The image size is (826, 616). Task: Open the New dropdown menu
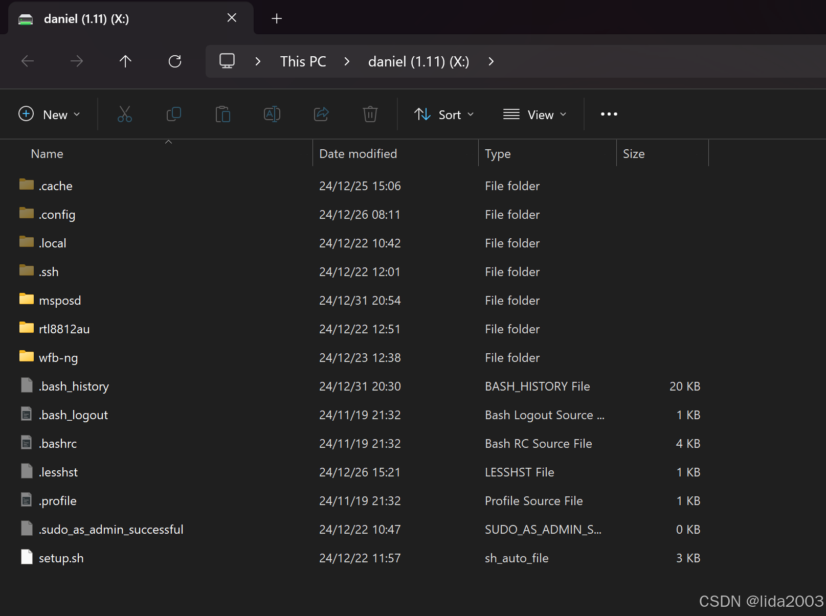pyautogui.click(x=50, y=114)
